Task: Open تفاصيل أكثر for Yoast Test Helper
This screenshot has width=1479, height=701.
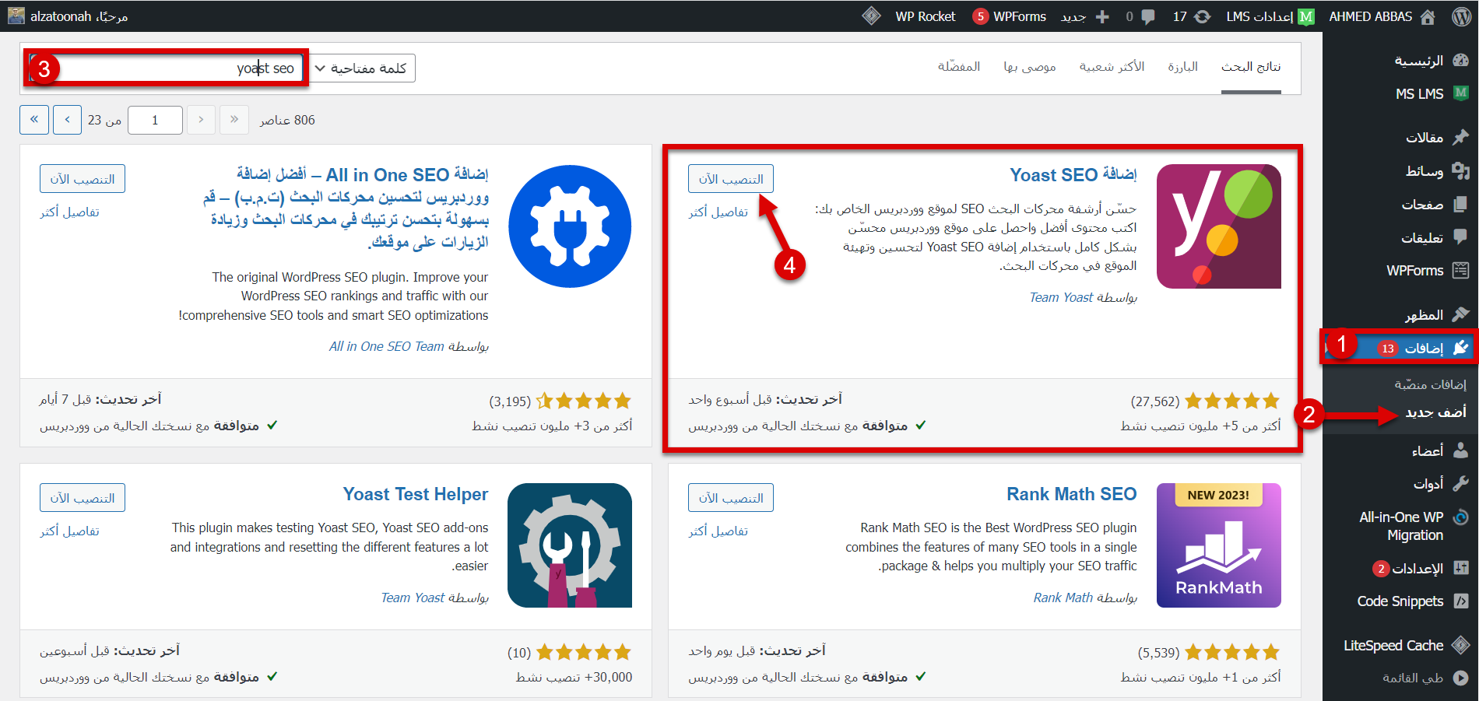Action: click(x=70, y=531)
